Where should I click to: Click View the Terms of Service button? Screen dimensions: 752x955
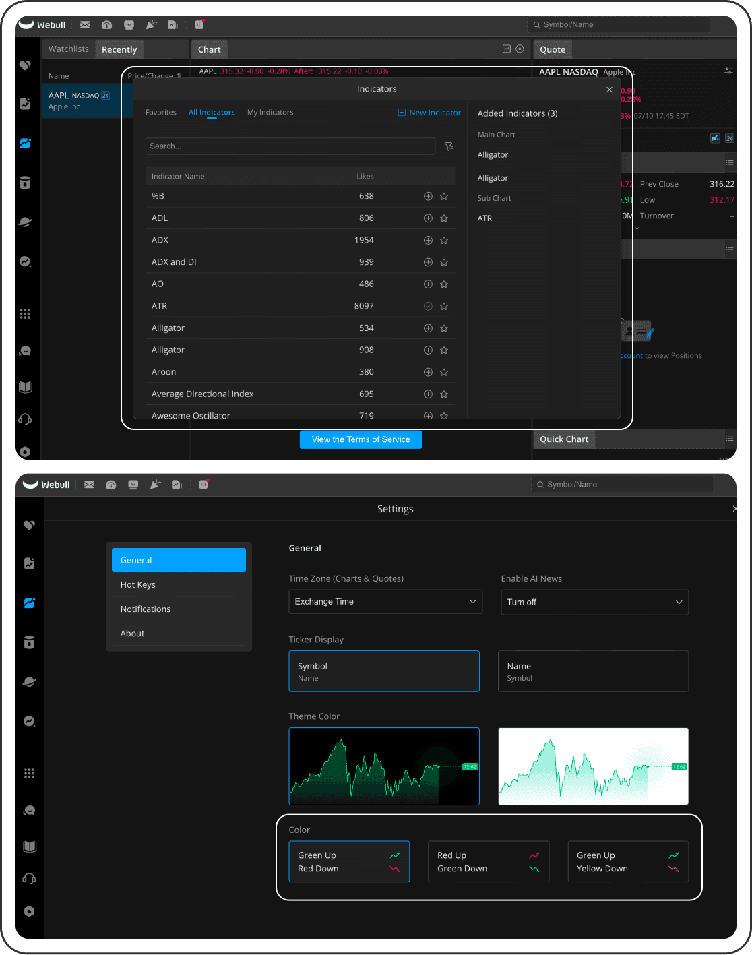[361, 439]
